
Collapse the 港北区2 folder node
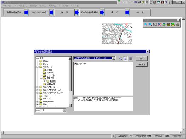(41, 78)
